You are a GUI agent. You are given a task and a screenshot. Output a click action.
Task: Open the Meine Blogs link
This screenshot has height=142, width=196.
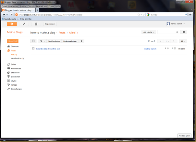click(15, 32)
